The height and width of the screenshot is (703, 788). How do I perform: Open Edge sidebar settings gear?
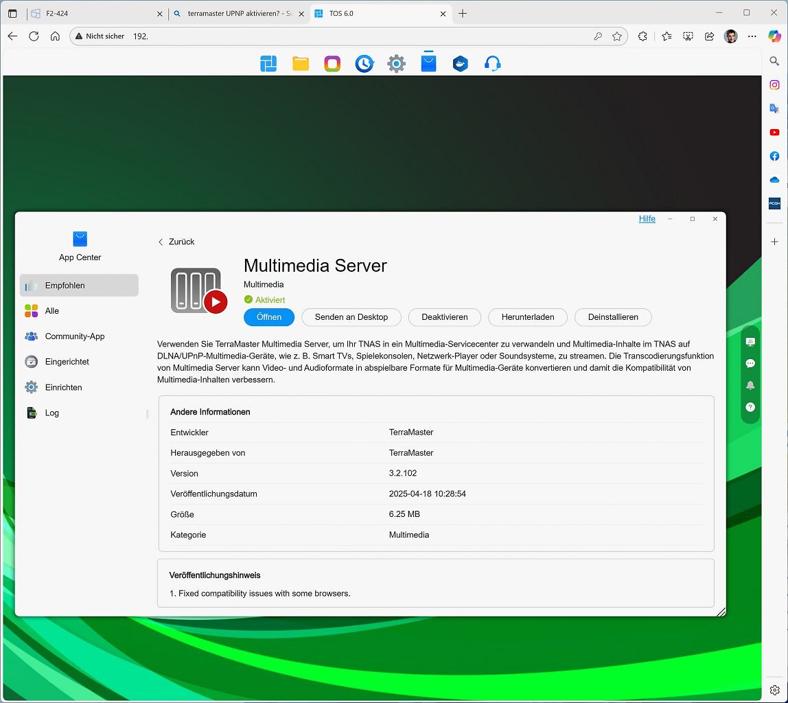coord(774,690)
